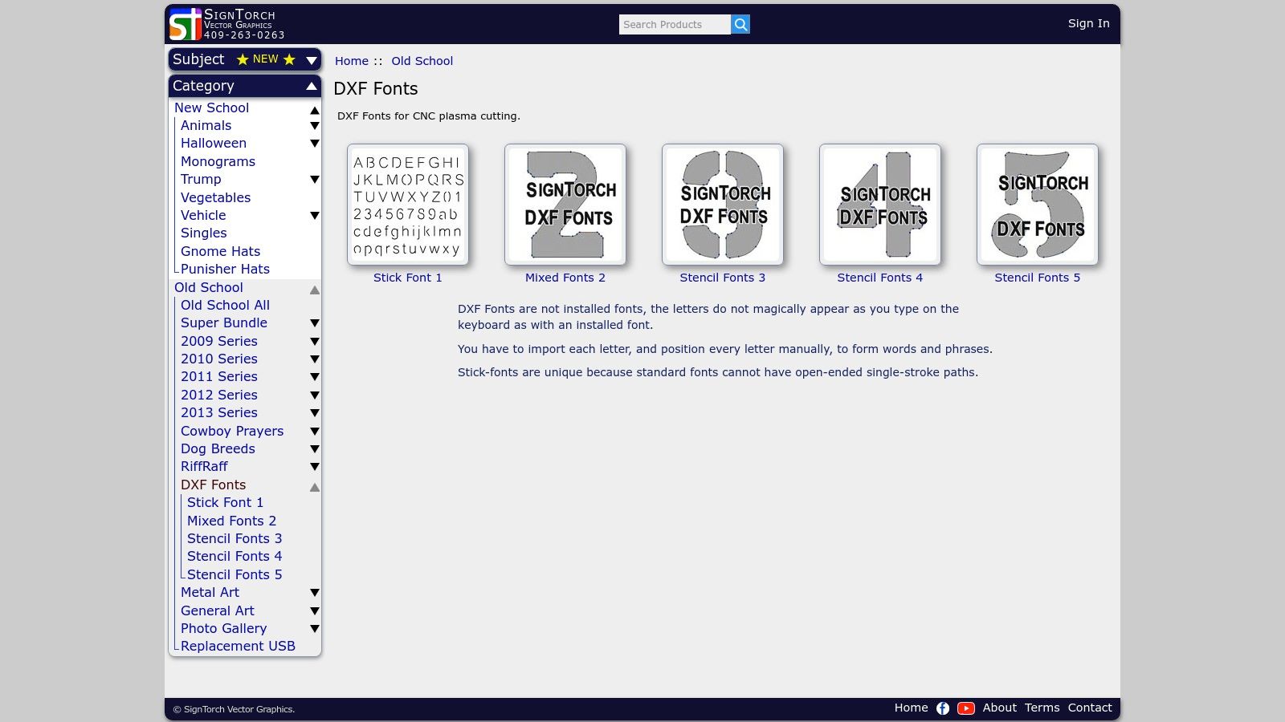Click the SignTorch logo icon

point(185,24)
